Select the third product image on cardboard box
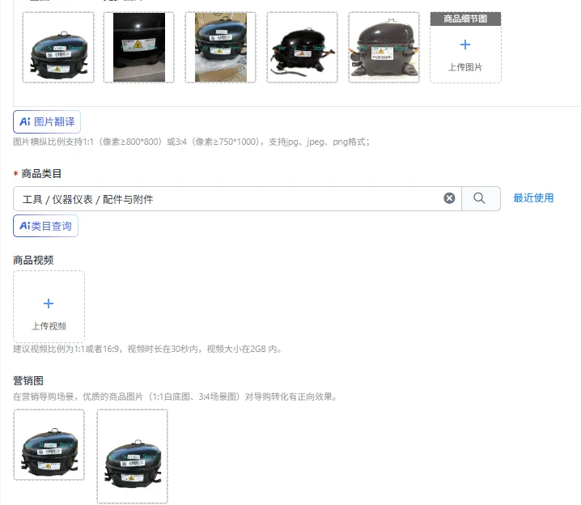Viewport: 581px width, 505px height. point(220,48)
